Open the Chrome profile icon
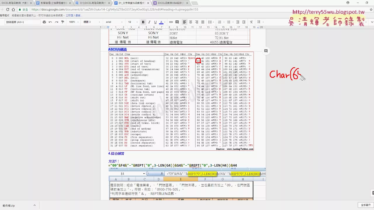This screenshot has width=374, height=210. [x=348, y=3]
